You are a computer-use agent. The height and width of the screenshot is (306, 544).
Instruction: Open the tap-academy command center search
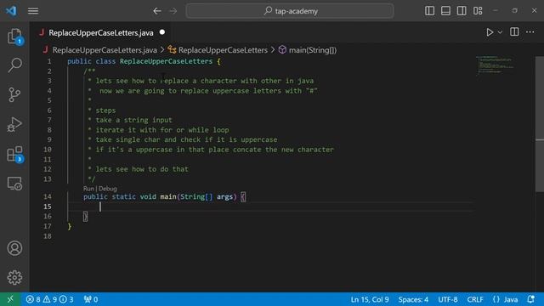tap(290, 11)
